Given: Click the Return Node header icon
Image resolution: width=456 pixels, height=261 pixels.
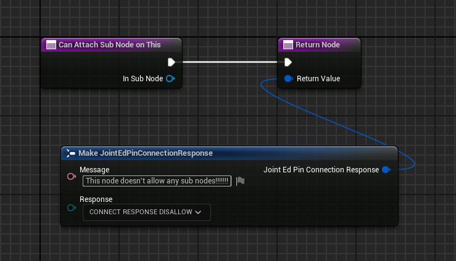Looking at the screenshot, I should [x=288, y=45].
